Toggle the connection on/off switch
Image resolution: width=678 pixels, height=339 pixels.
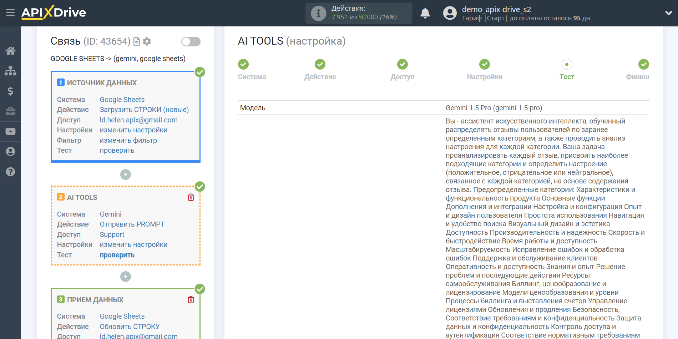tap(191, 42)
